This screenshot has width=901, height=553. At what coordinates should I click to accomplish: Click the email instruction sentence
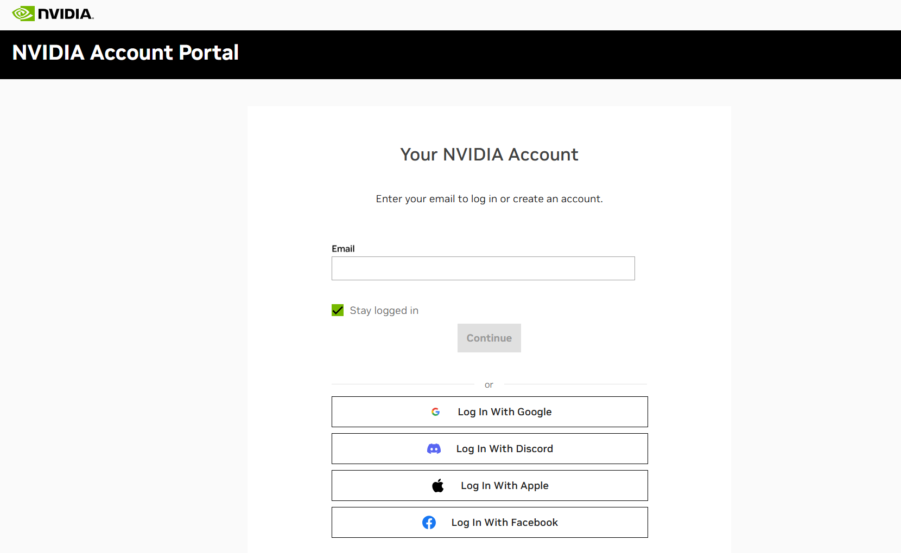(x=488, y=198)
